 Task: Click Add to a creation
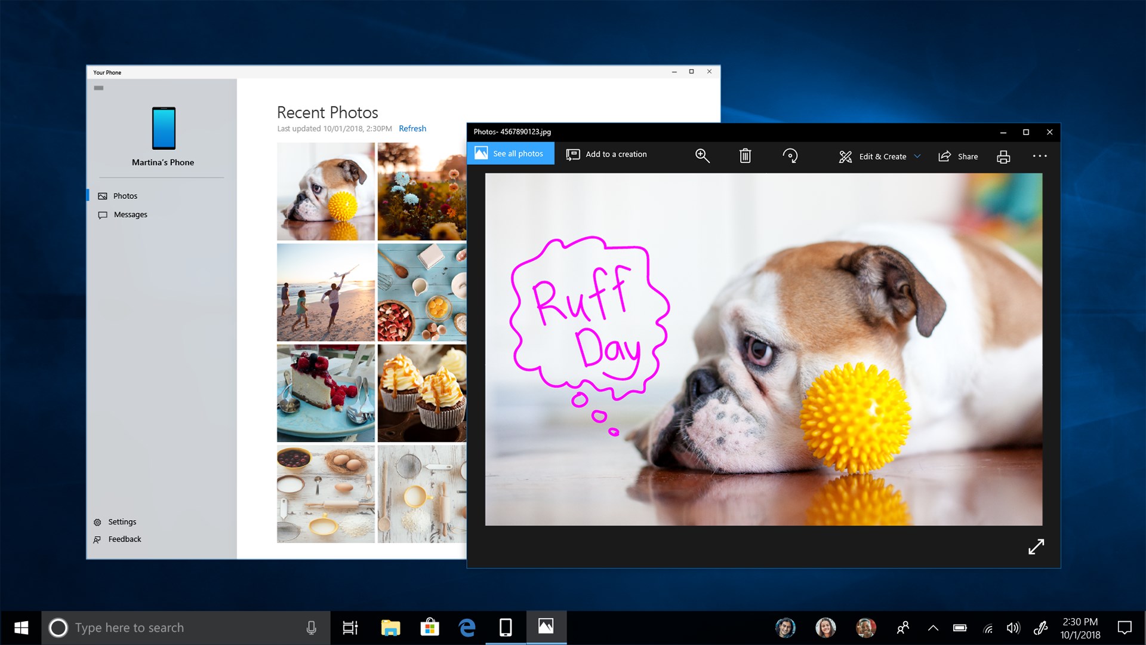point(606,154)
